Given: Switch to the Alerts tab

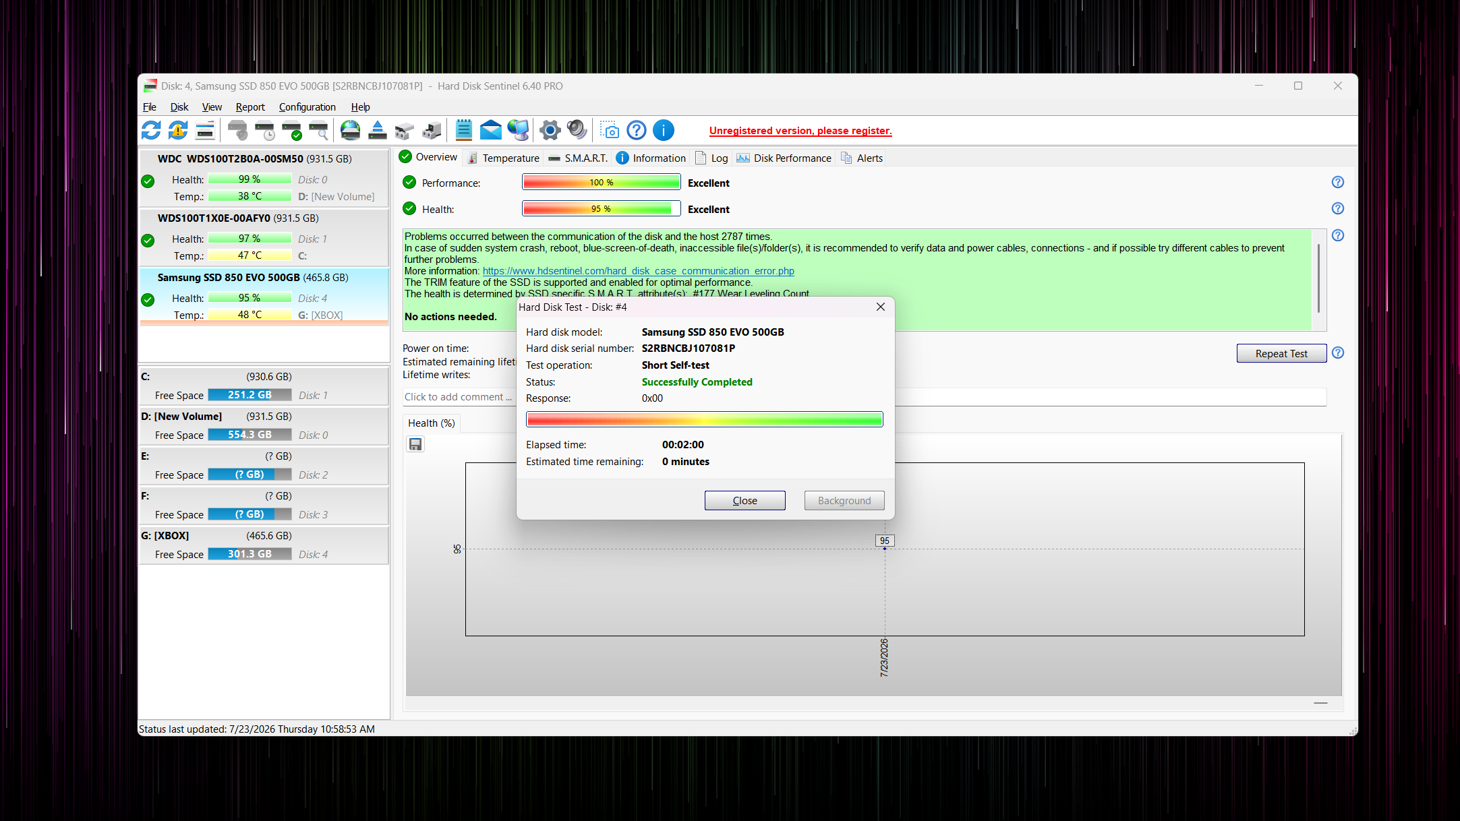Looking at the screenshot, I should pos(862,158).
